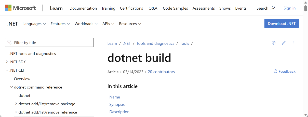
Task: Expand the Resources dropdown
Action: 130,24
